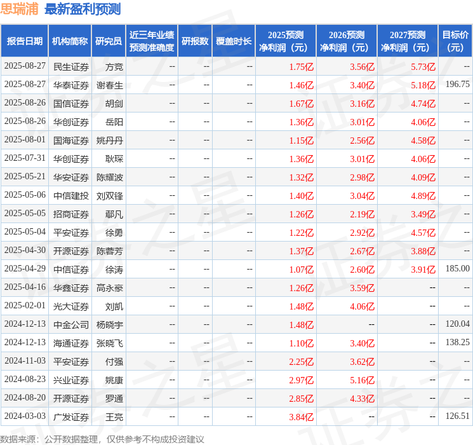This screenshot has height=445, width=473.
Task: Click the 覆盖时长 column header
Action: 234,41
